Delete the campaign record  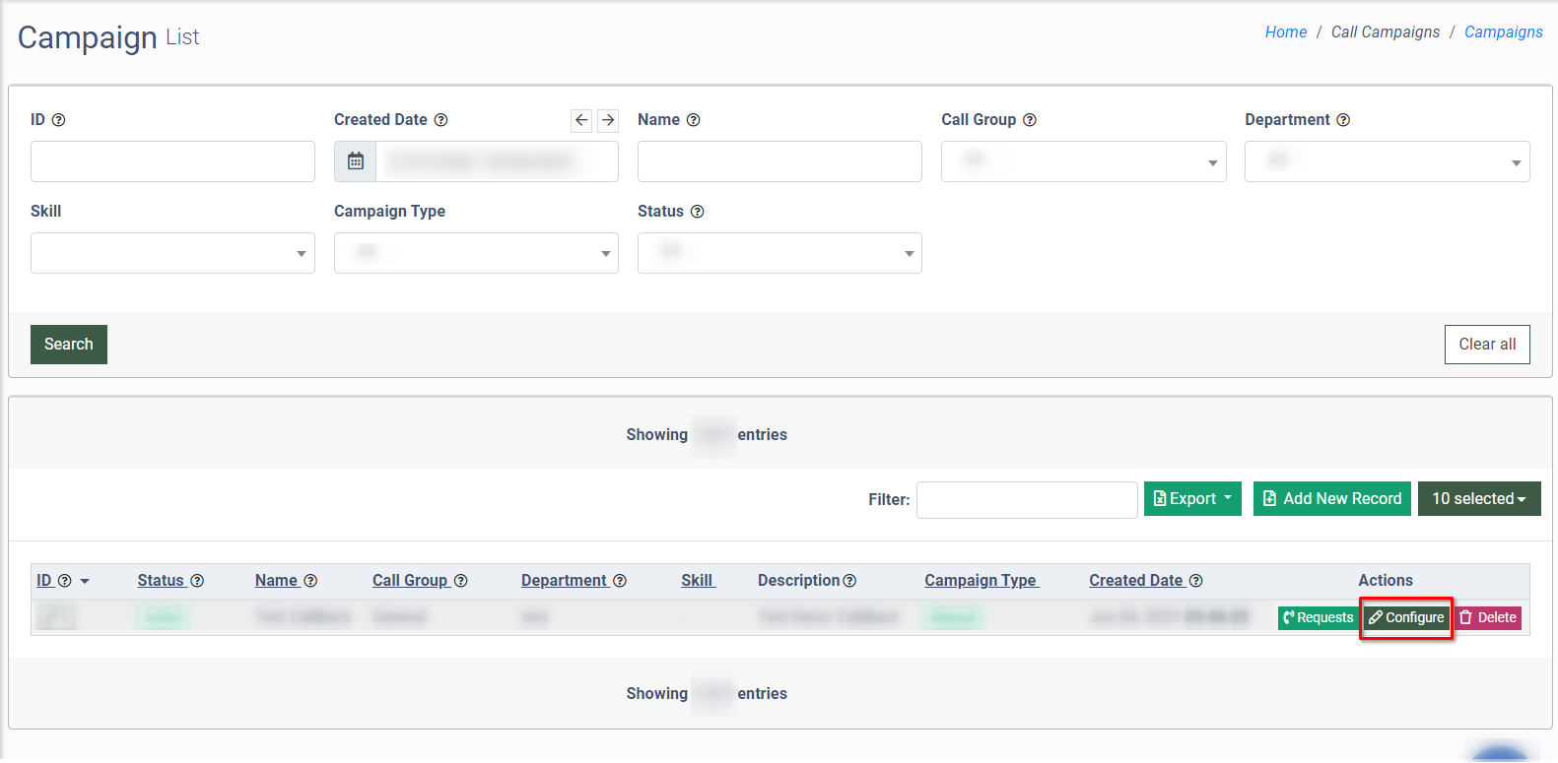pos(1488,617)
